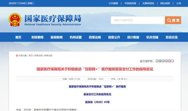The height and width of the screenshot is (111, 188).
Task: Set font size to 大 (large)
Action: (x=120, y=79)
